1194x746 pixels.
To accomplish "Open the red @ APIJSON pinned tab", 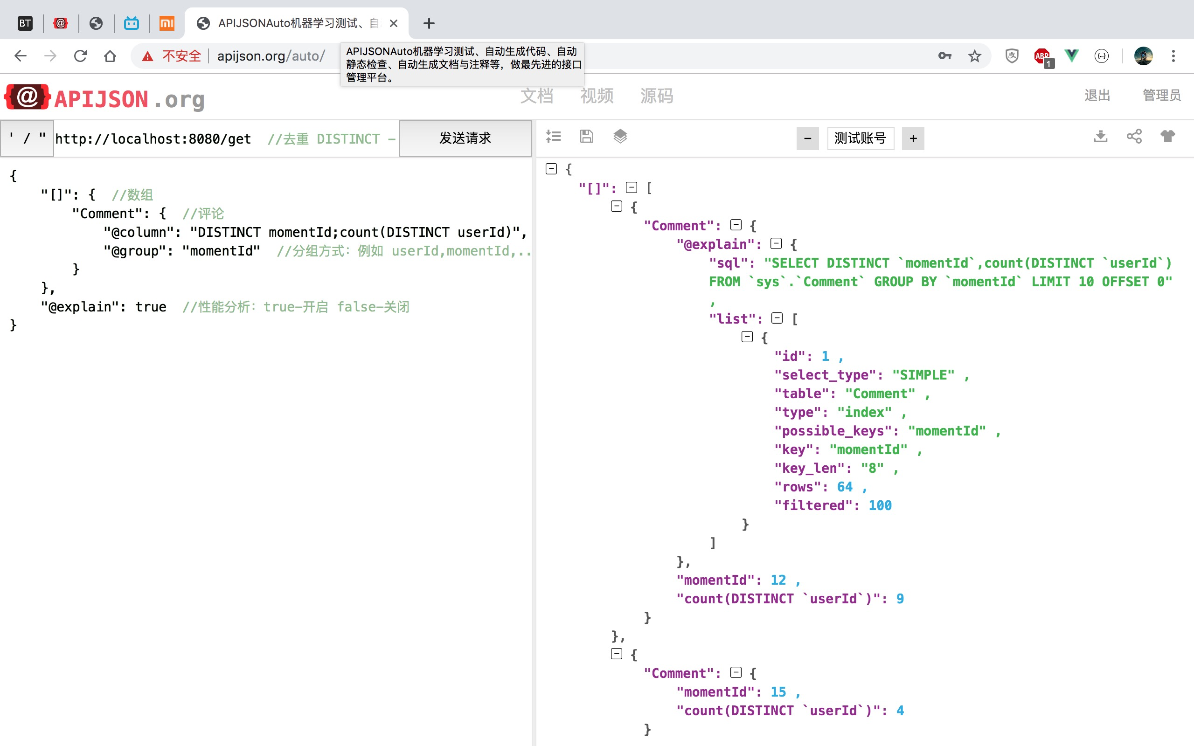I will (61, 23).
